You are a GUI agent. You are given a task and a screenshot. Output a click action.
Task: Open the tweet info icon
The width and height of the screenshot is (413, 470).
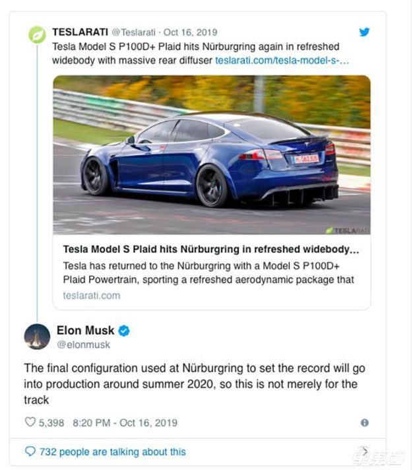point(364,422)
